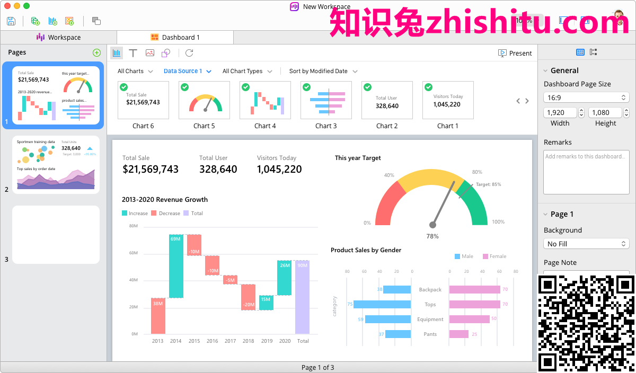Select page 2 thumbnail in Pages
Screen dimensions: 636x373
coord(56,164)
